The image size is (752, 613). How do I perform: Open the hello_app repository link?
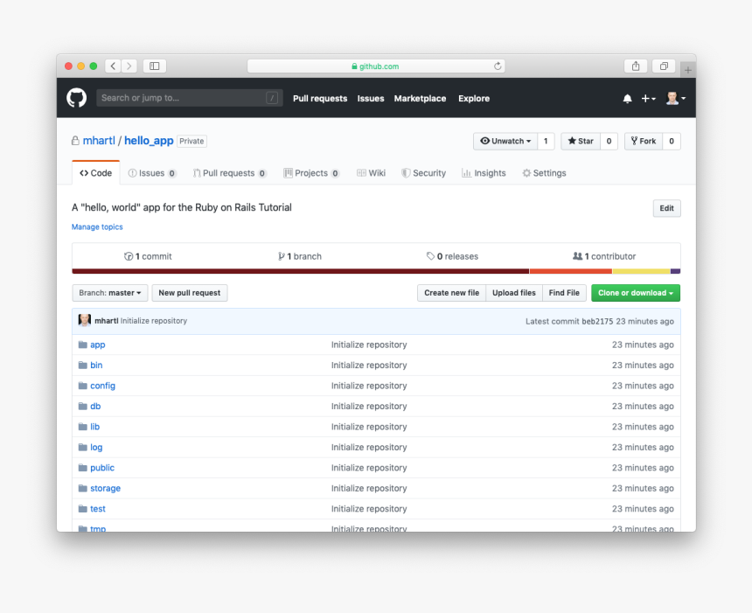tap(149, 141)
